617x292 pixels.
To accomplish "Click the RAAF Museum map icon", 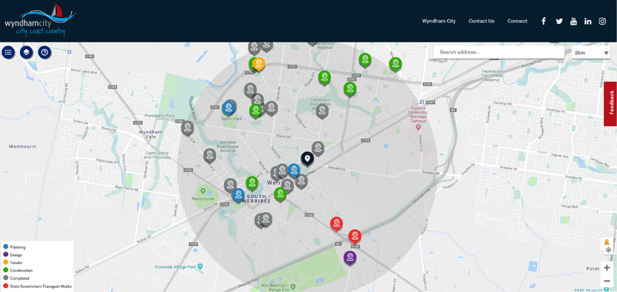I will [607, 290].
